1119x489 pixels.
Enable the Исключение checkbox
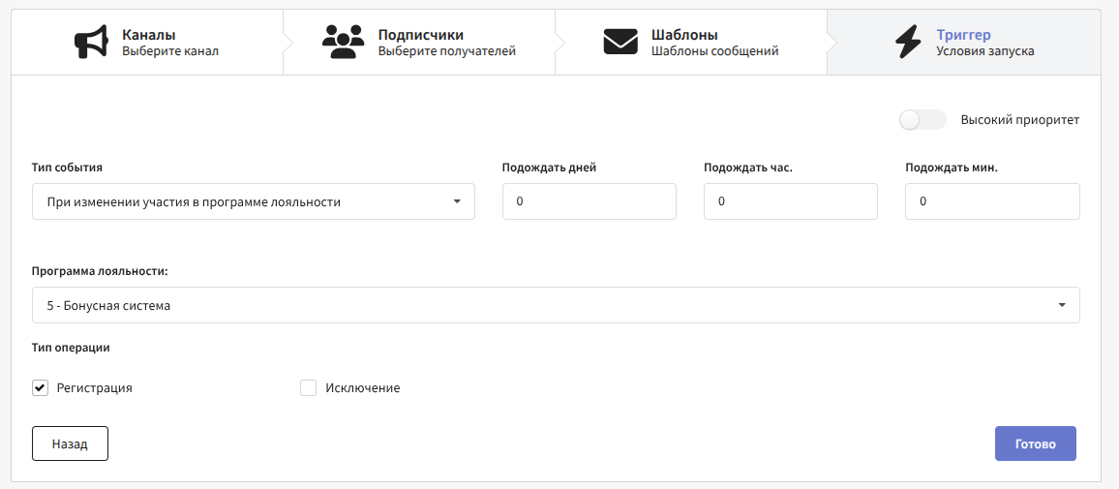pos(309,388)
